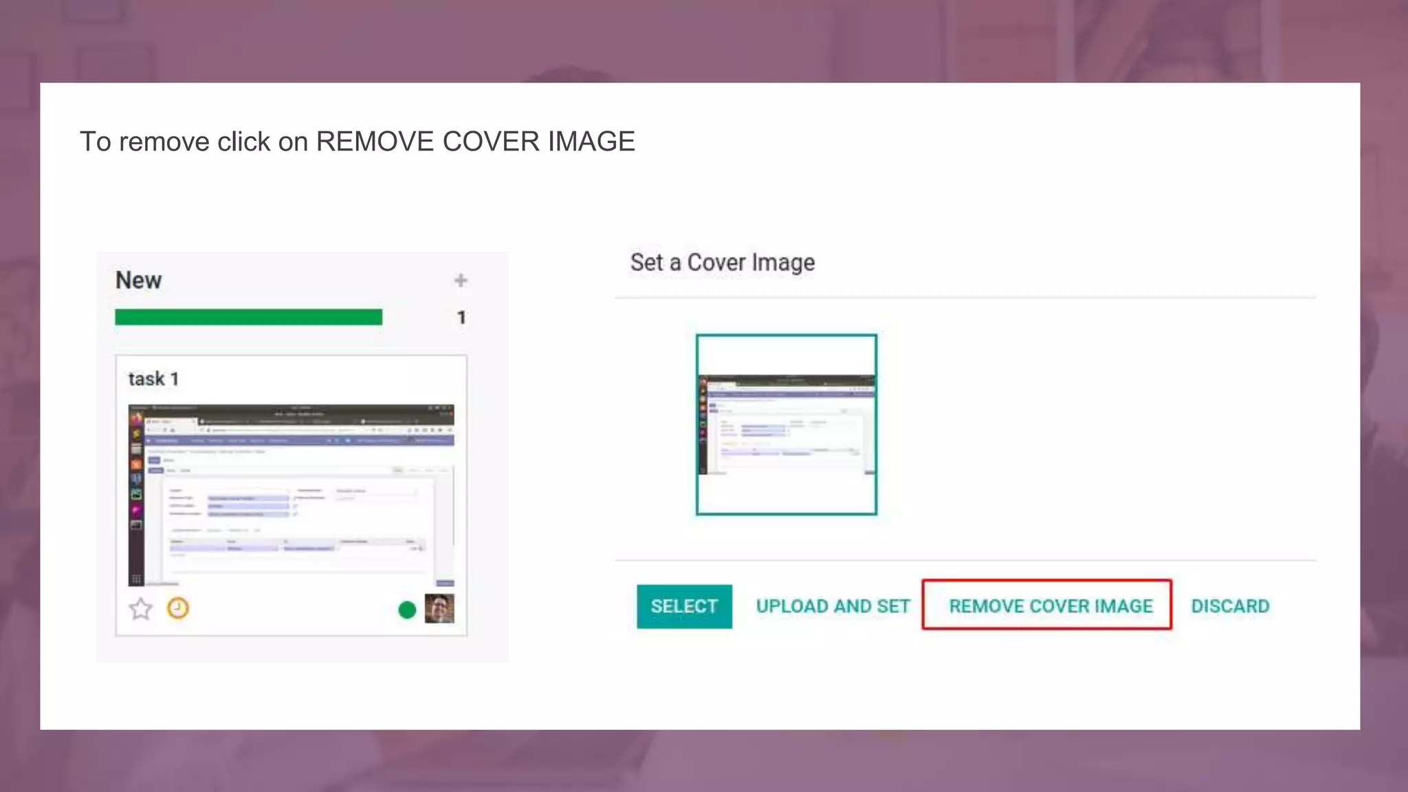
Task: Click REMOVE COVER IMAGE
Action: pos(1050,606)
